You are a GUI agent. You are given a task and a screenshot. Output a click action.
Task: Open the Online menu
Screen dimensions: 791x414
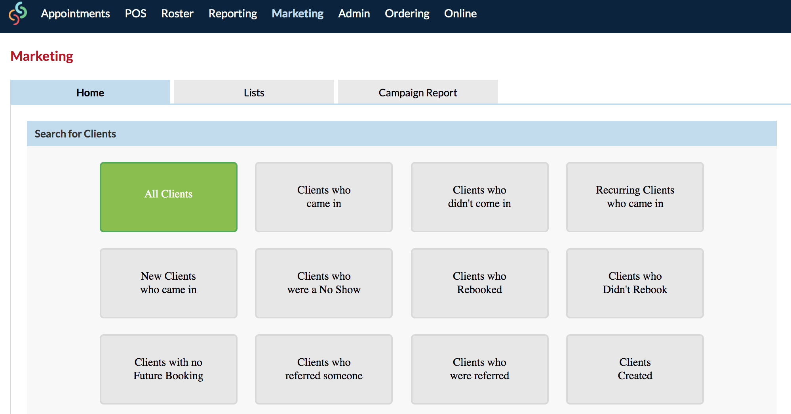point(460,13)
